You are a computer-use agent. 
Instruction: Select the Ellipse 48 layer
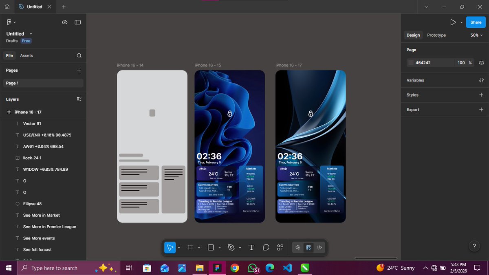(43, 204)
